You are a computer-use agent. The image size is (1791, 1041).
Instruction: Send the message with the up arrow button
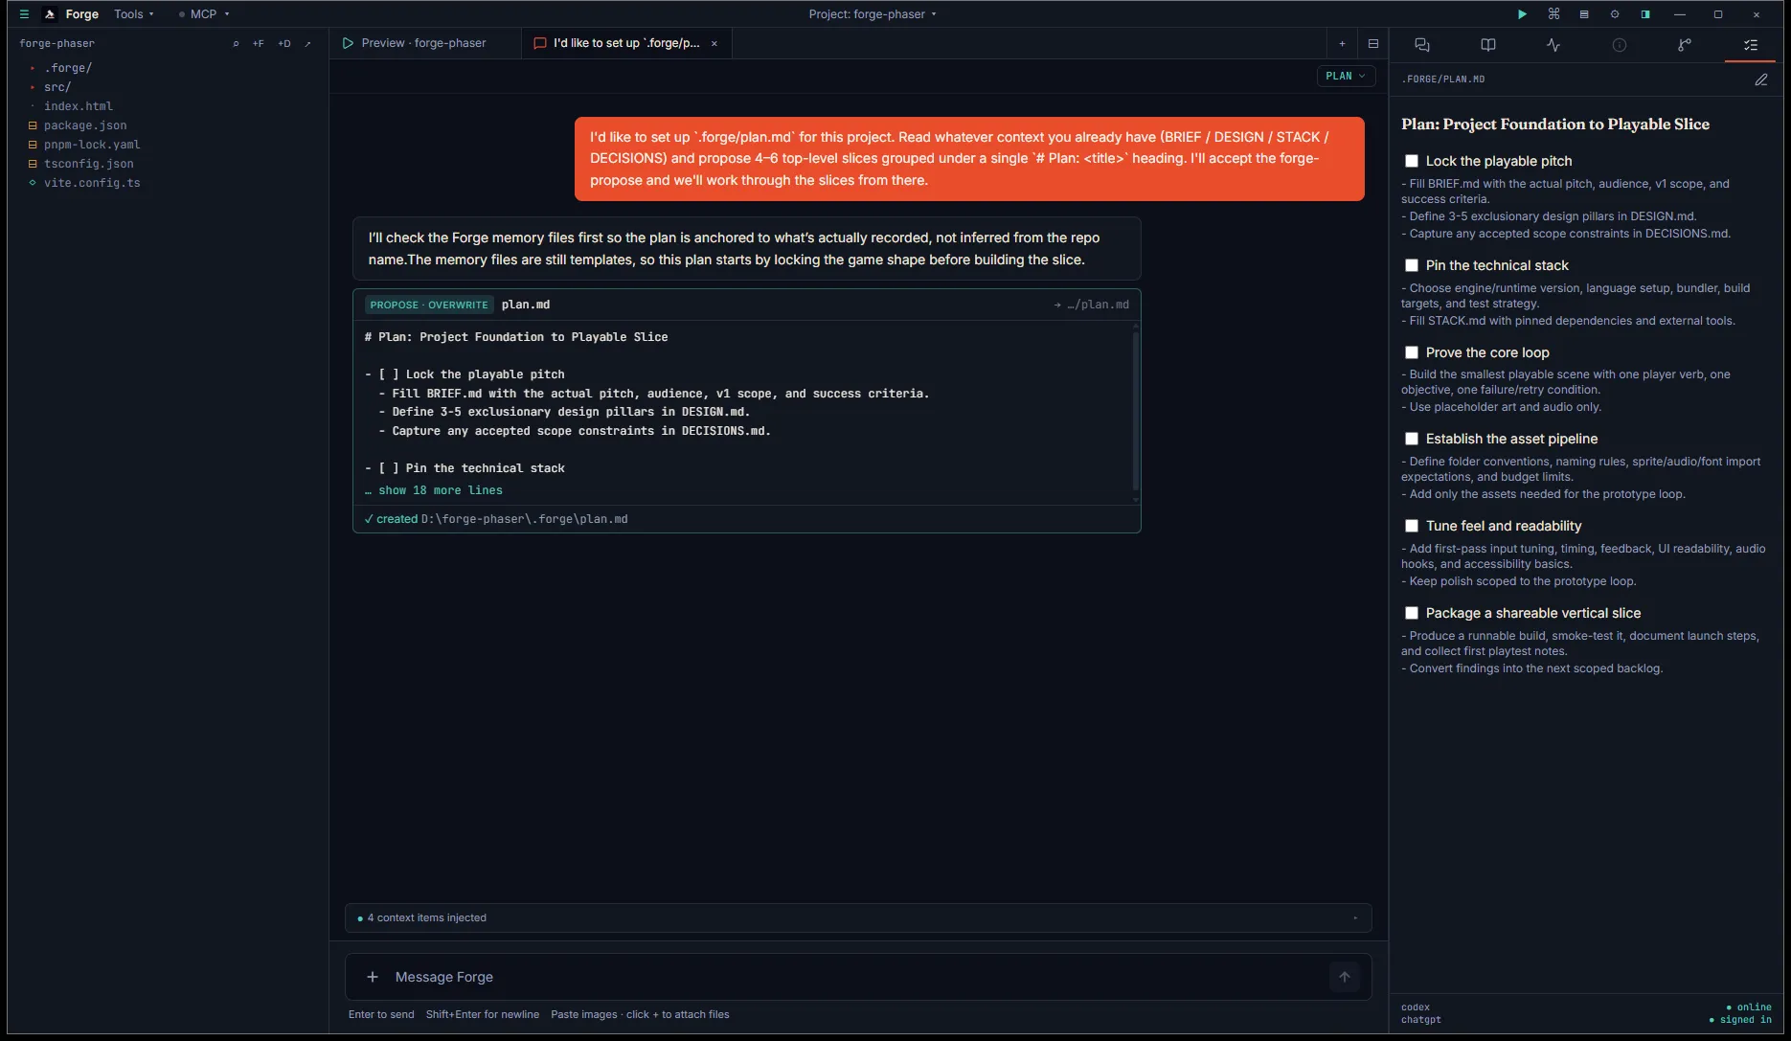pyautogui.click(x=1345, y=977)
